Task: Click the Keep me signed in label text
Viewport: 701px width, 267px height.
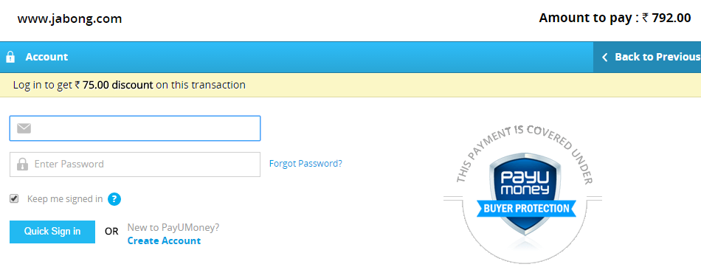Action: coord(65,199)
